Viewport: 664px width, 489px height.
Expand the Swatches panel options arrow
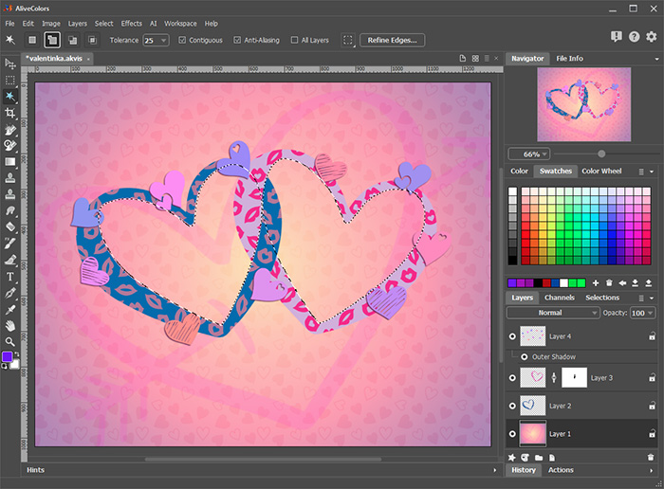652,172
